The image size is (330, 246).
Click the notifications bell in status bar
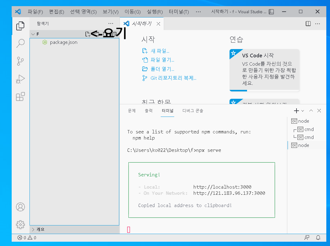point(318,238)
